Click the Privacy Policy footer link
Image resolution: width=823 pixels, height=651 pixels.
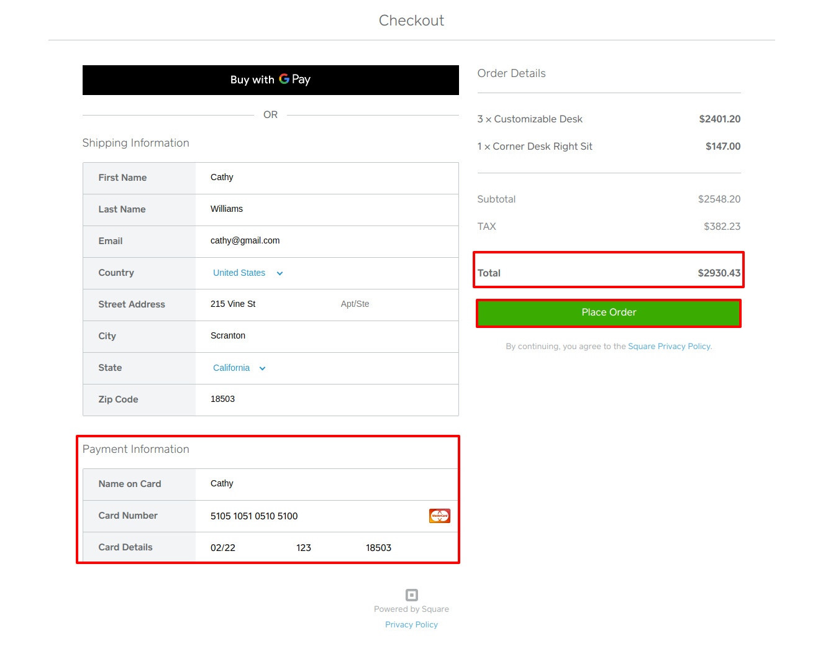coord(411,625)
